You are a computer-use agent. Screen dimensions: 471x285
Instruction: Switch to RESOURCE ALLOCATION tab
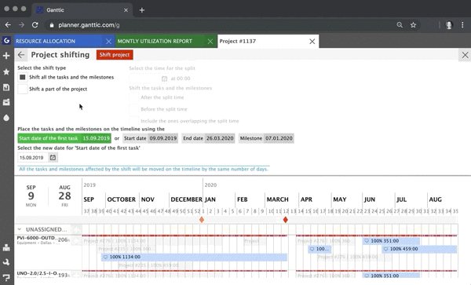point(58,41)
